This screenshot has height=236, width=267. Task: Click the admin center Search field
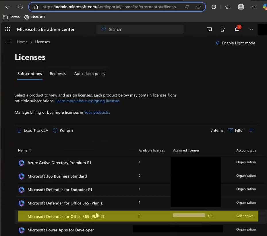pyautogui.click(x=140, y=29)
